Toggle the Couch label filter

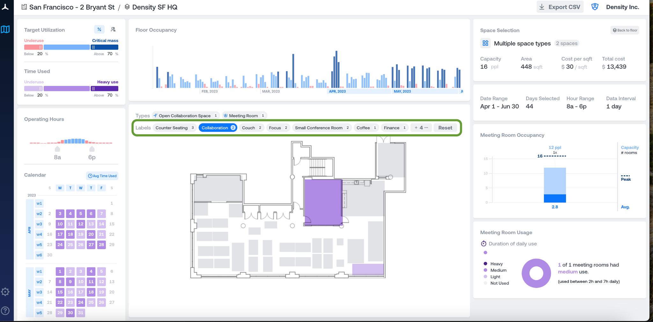[x=252, y=128]
